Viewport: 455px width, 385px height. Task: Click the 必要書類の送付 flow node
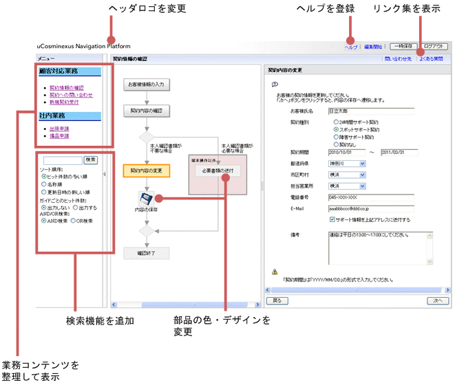click(218, 170)
